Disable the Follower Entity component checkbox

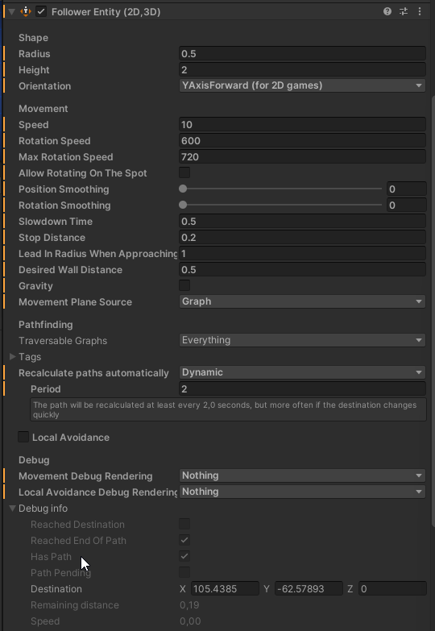click(x=41, y=11)
